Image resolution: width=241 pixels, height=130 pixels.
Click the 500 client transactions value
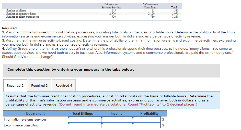(x=113, y=17)
